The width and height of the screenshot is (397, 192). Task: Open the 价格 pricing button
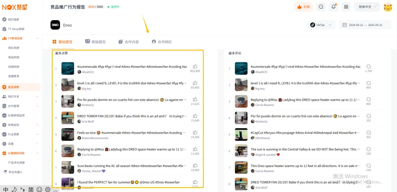pyautogui.click(x=303, y=7)
